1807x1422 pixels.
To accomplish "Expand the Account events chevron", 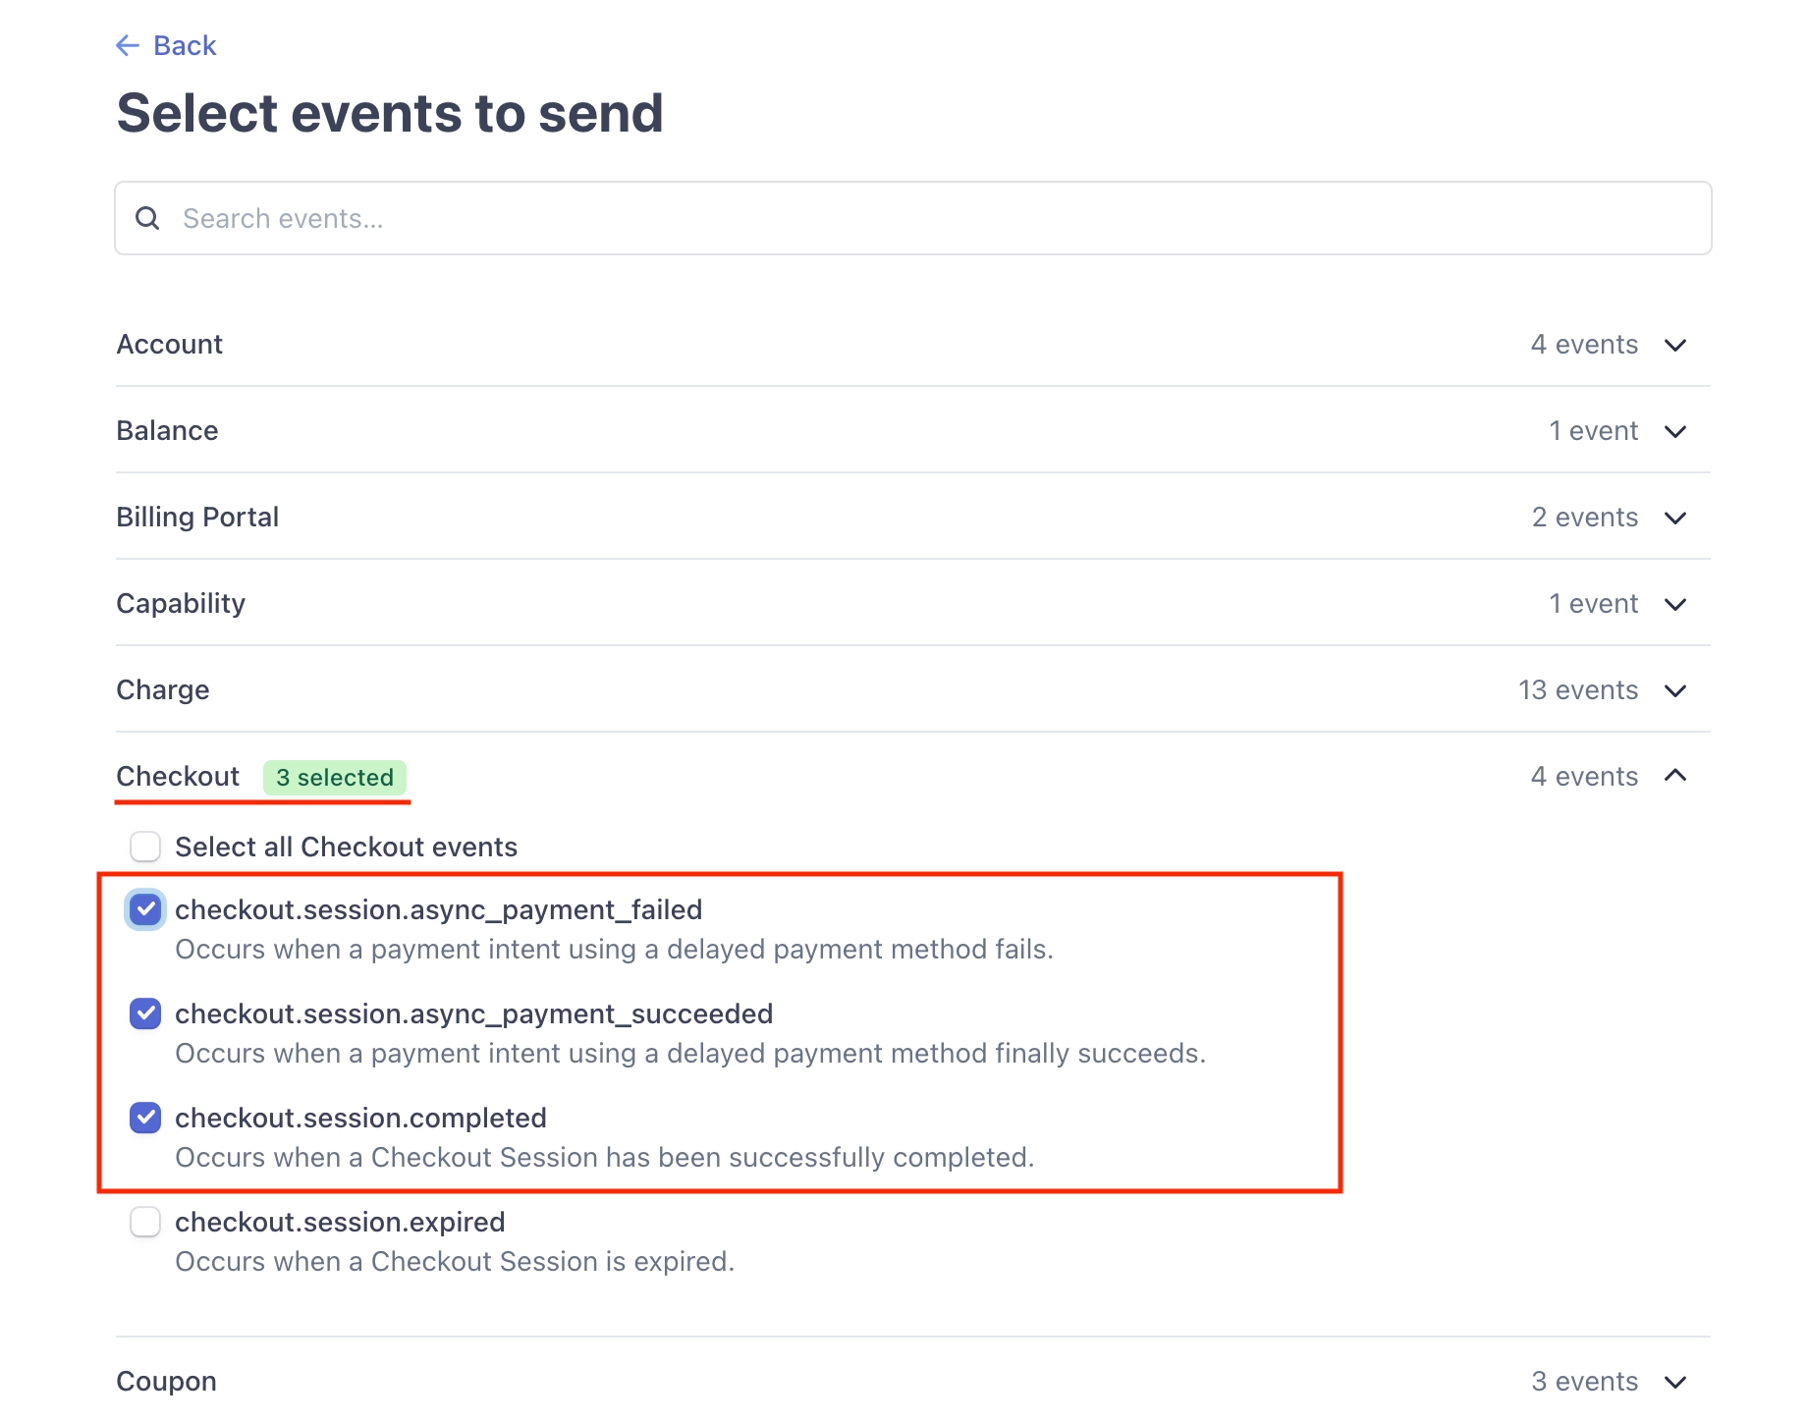I will click(1675, 345).
